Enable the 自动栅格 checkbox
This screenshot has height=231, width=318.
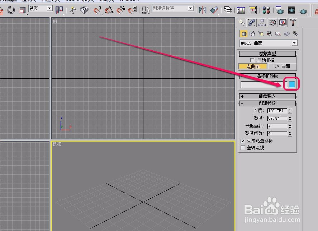click(252, 60)
